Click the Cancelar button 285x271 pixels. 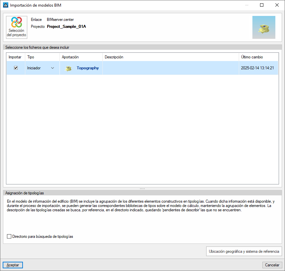click(x=272, y=265)
